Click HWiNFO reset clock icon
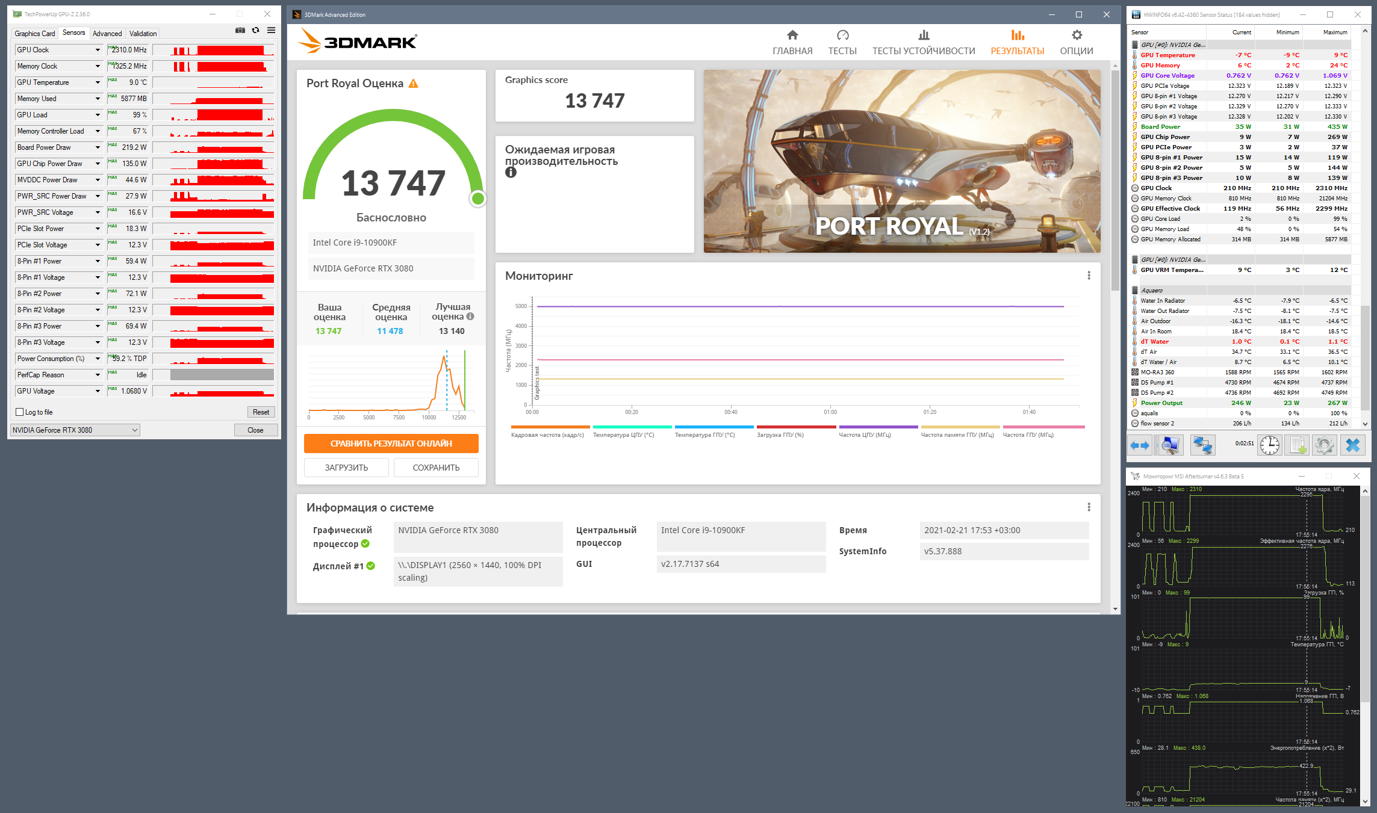This screenshot has height=813, width=1377. coord(1269,445)
